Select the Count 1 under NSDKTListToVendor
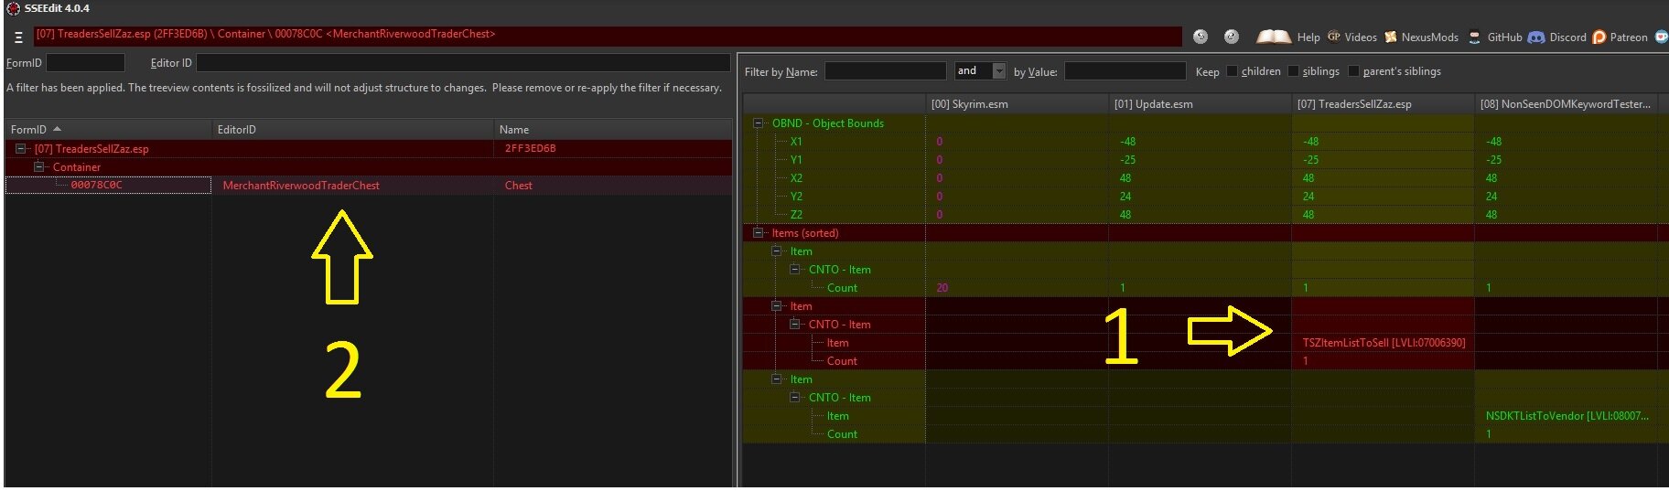The image size is (1669, 491). [1489, 433]
